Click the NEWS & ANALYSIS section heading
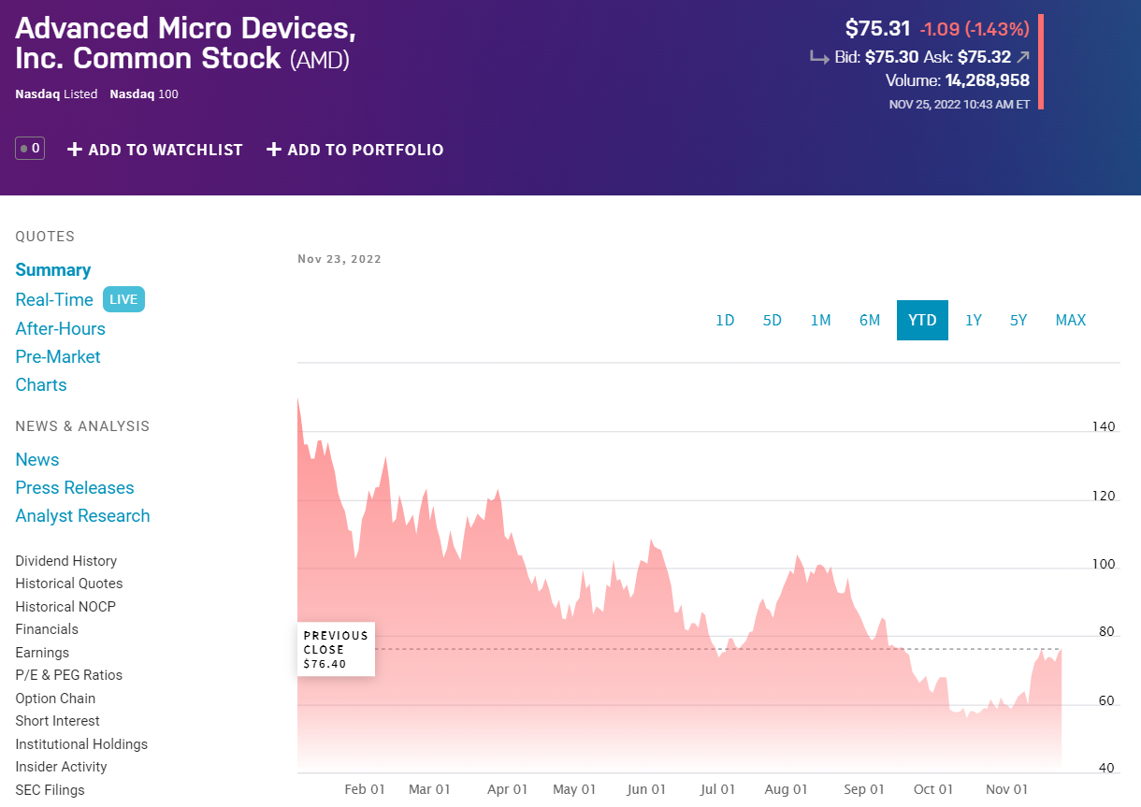Image resolution: width=1141 pixels, height=807 pixels. click(x=82, y=426)
